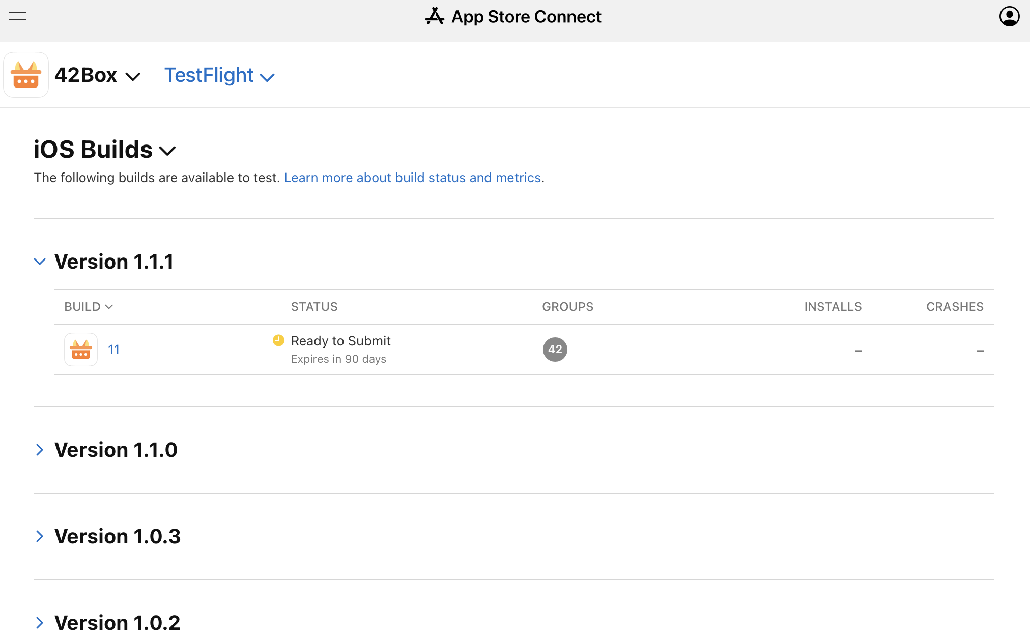Click the App Store Connect logo icon
The width and height of the screenshot is (1030, 636).
tap(435, 16)
